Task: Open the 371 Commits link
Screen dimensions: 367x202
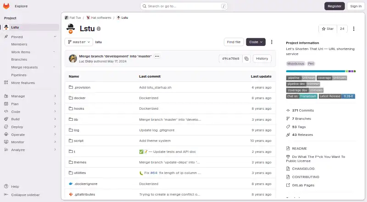Action: [x=303, y=110]
